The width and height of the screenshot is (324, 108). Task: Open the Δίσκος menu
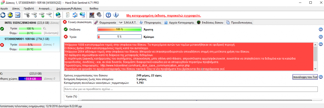click(x=16, y=9)
